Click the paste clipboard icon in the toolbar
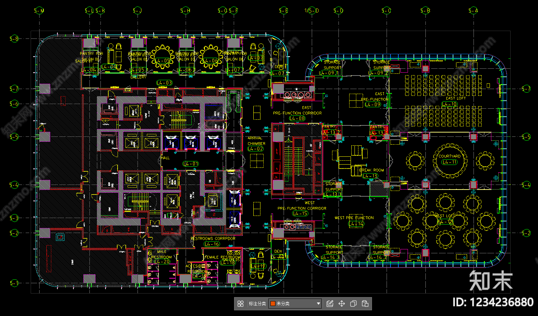Screen dimensions: 538x316 [365, 304]
